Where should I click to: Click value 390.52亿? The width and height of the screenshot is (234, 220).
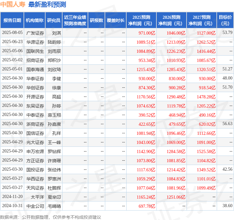147,115
